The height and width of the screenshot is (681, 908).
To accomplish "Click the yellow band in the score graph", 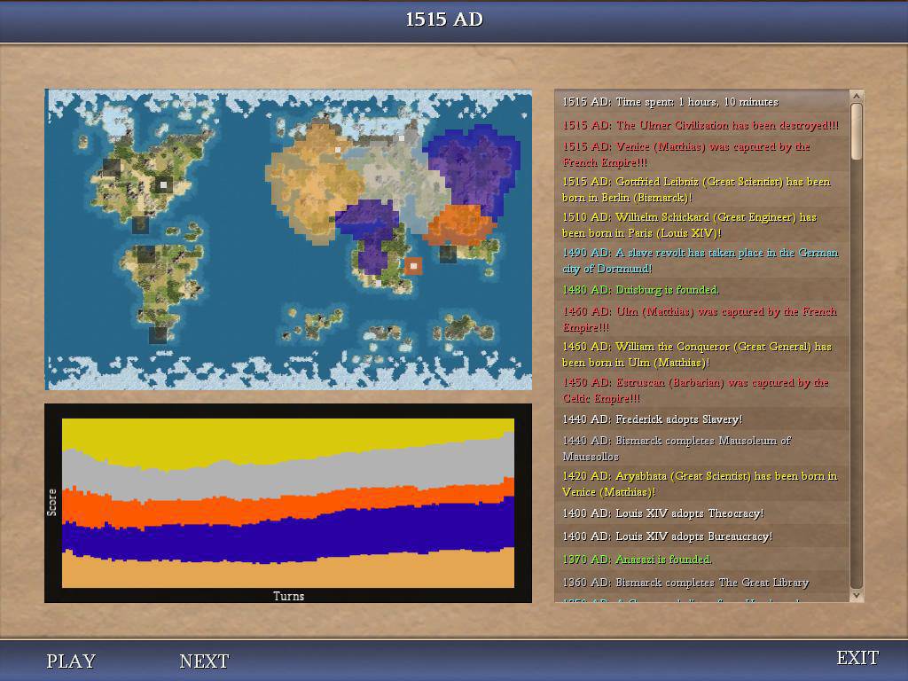I will click(288, 440).
